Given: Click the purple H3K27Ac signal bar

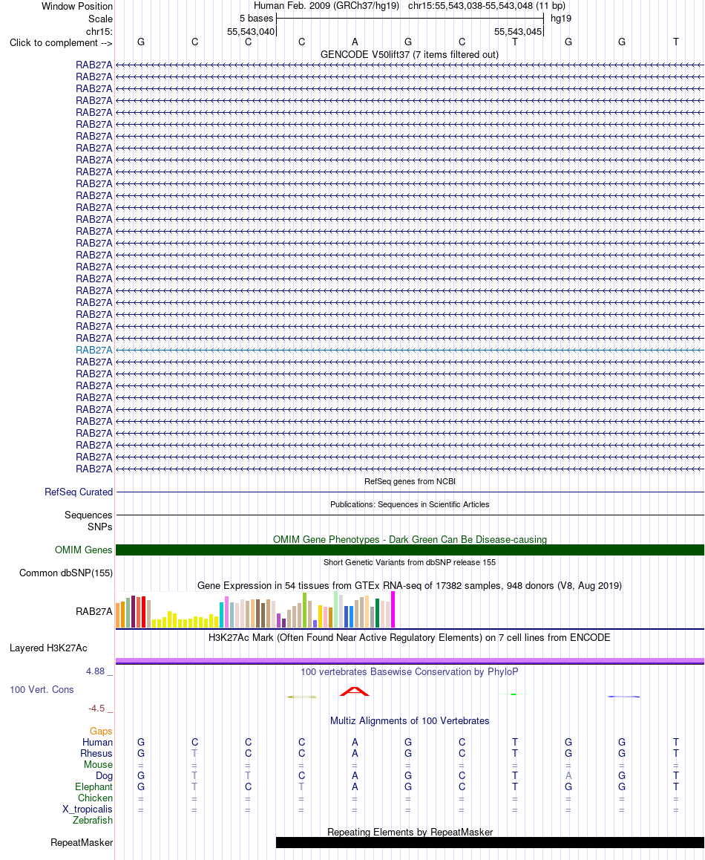Looking at the screenshot, I should (x=410, y=661).
